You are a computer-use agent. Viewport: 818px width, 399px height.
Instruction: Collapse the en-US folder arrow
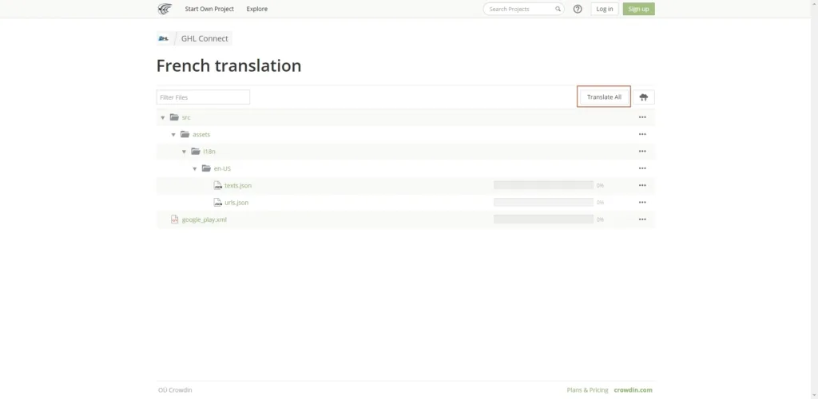pyautogui.click(x=194, y=168)
